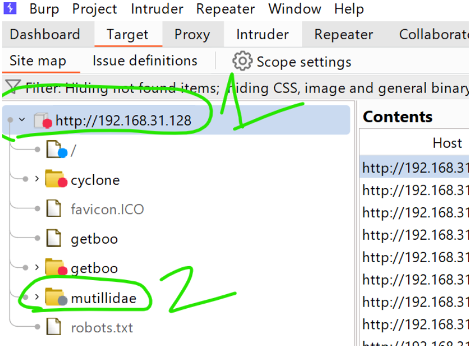Switch to the Intruder tool tab
Image resolution: width=471 pixels, height=348 pixels.
coord(262,34)
